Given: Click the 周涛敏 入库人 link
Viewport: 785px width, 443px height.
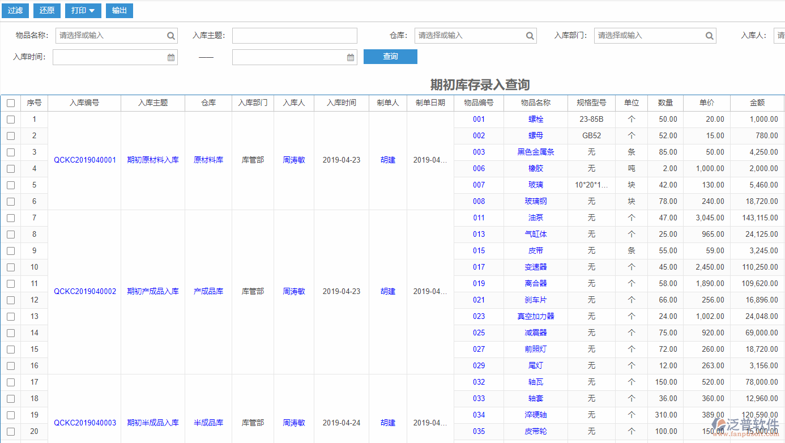Looking at the screenshot, I should tap(294, 160).
